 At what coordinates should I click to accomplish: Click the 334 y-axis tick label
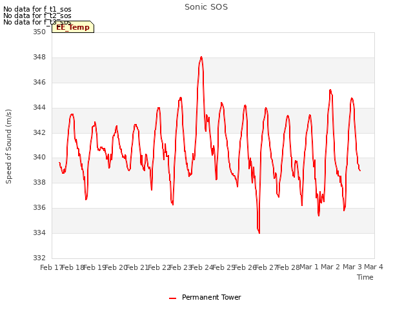(39, 232)
